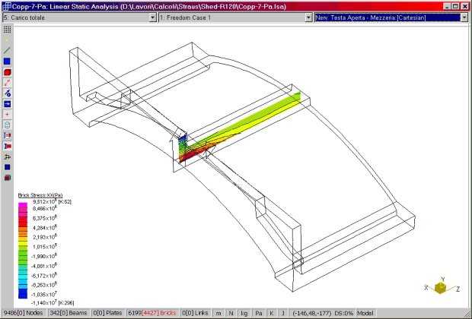Select the blue square plate icon
Image resolution: width=472 pixels, height=319 pixels.
tap(7, 61)
